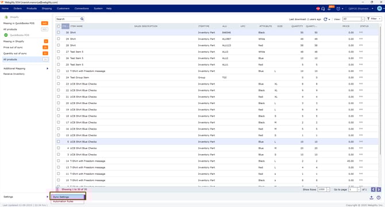Click the 505 badge next to Missing in QuickBooks POS
The width and height of the screenshot is (385, 207).
tap(44, 24)
